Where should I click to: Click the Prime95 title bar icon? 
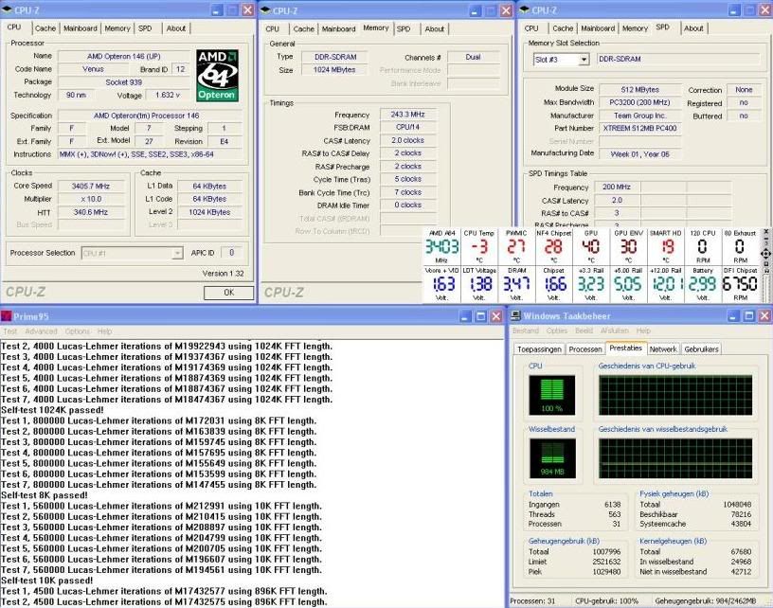click(6, 315)
